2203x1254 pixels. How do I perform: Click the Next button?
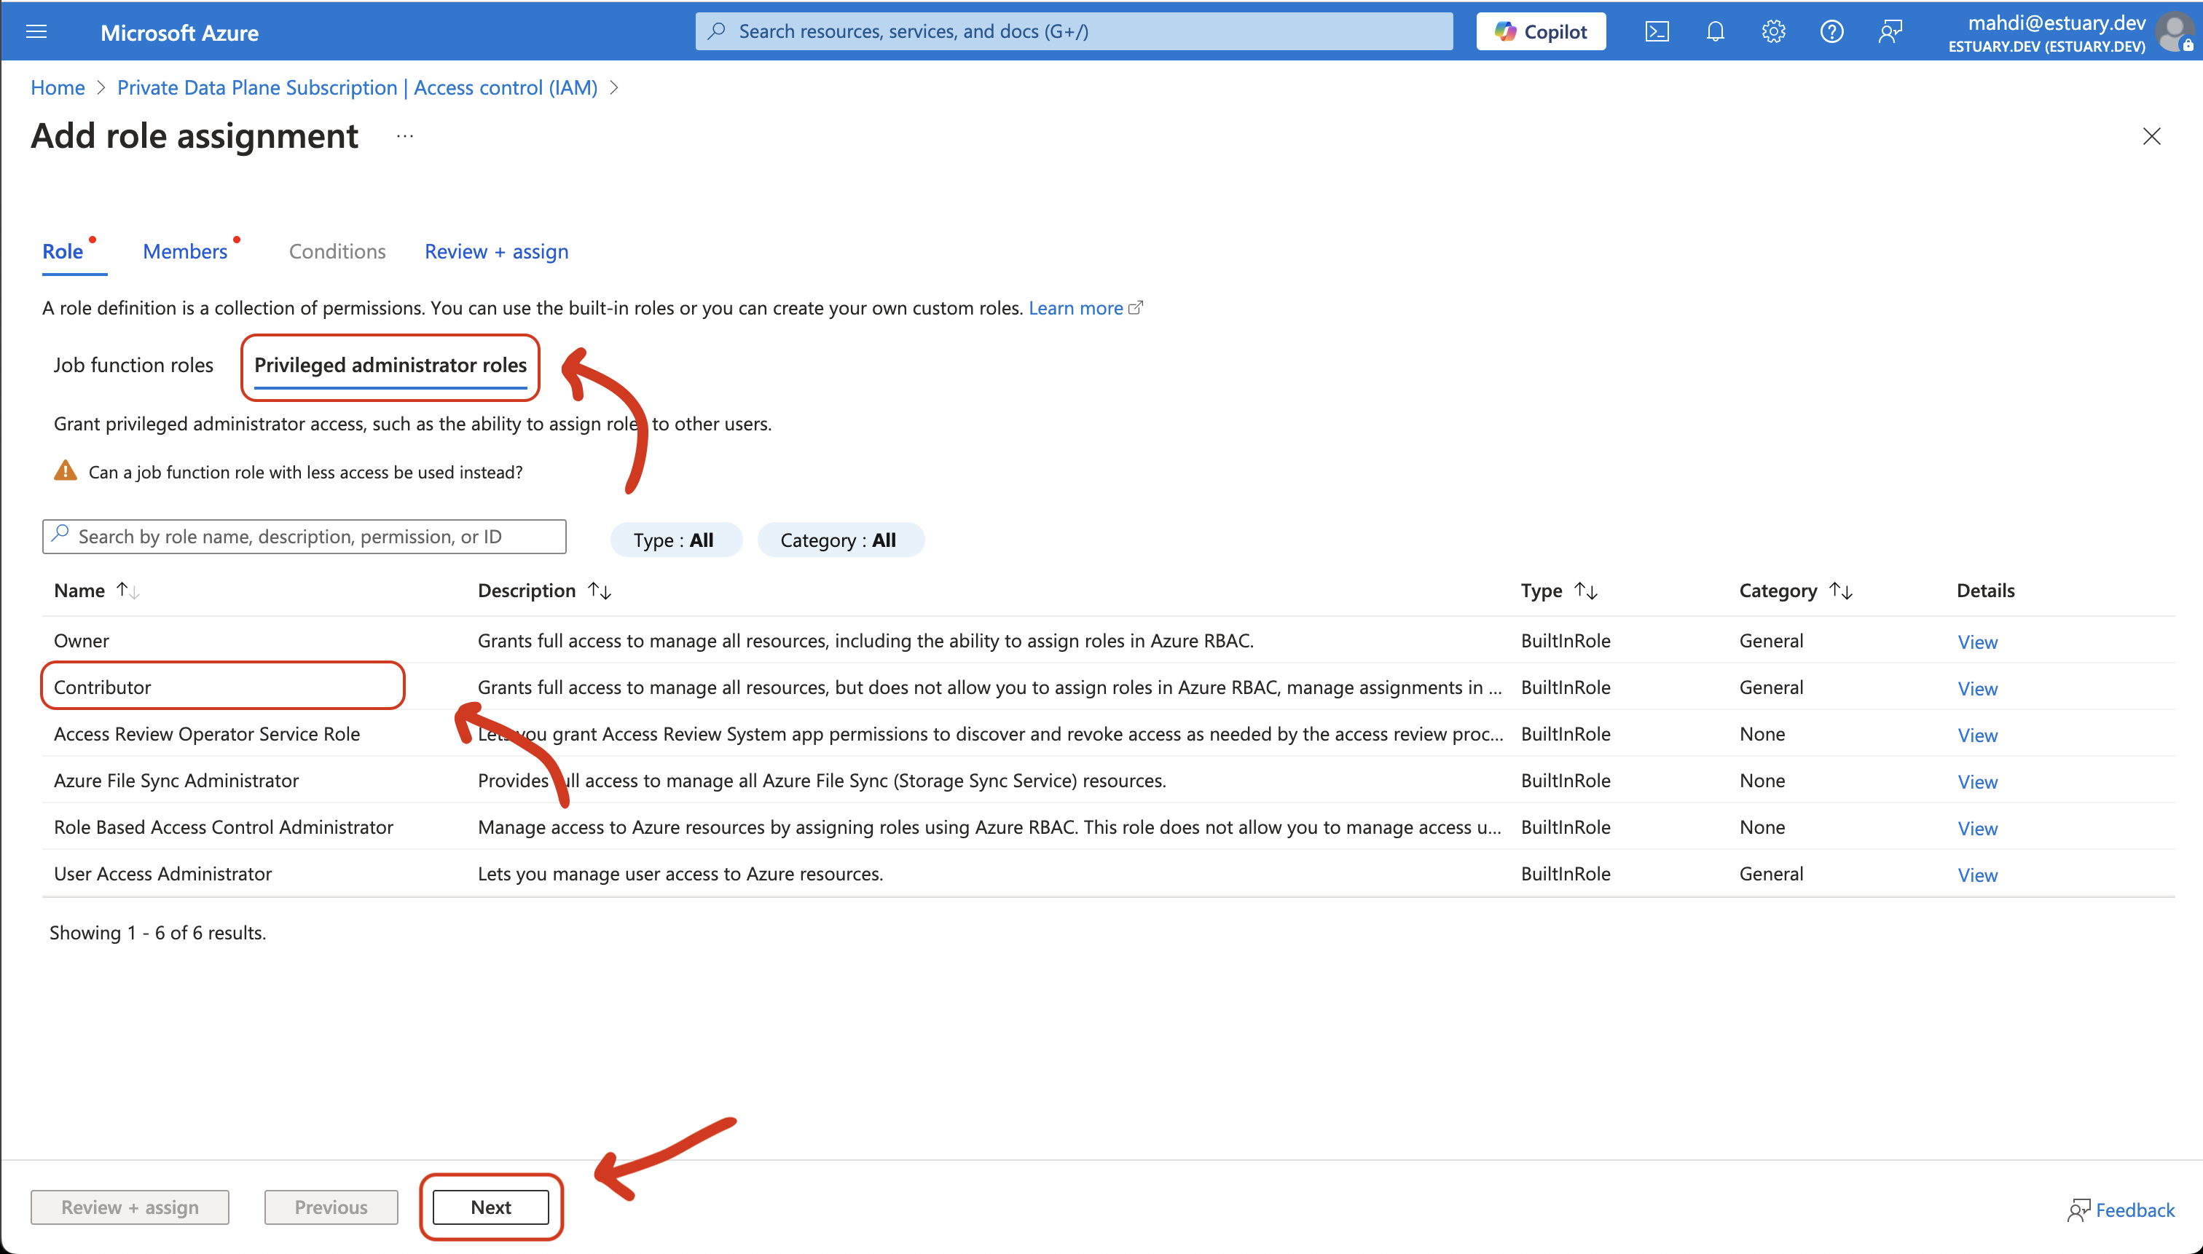490,1207
